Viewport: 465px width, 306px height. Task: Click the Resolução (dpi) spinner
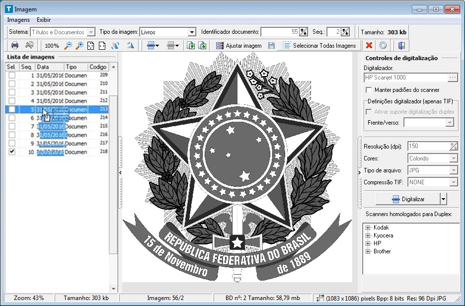(454, 146)
